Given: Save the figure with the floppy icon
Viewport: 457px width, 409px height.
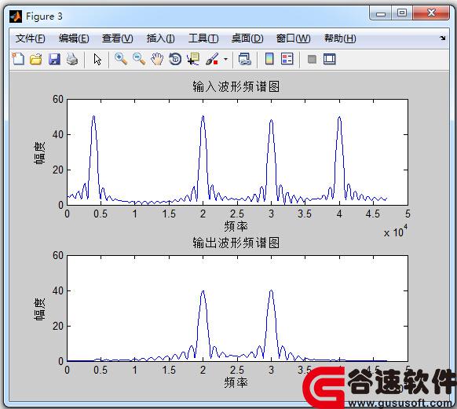Looking at the screenshot, I should [x=54, y=59].
